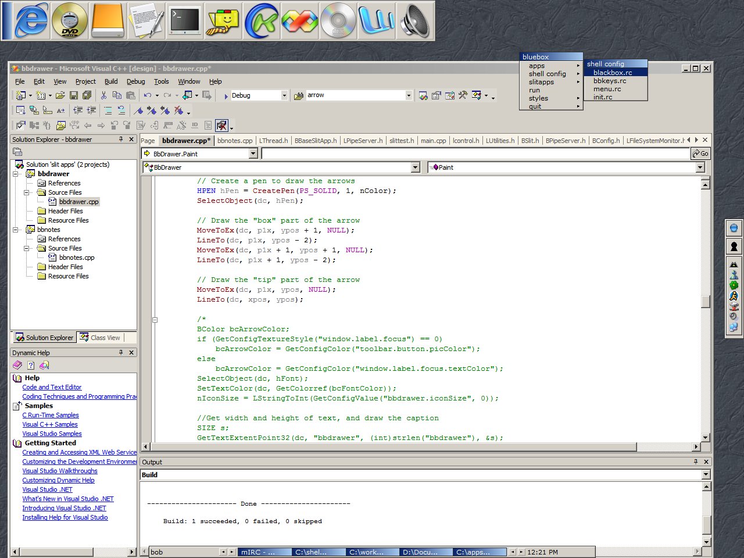Click the Save icon in the toolbar
744x558 pixels.
pyautogui.click(x=74, y=95)
